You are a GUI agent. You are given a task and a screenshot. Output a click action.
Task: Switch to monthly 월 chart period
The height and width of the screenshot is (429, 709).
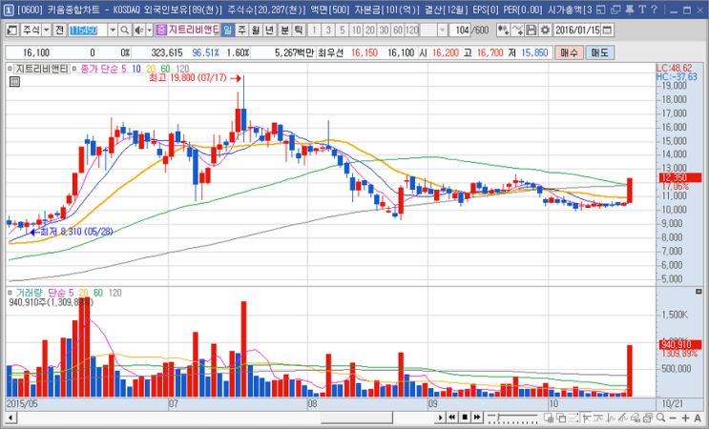256,31
